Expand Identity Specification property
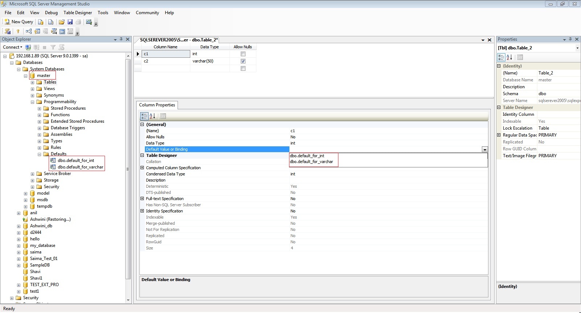This screenshot has width=581, height=313. coord(142,211)
